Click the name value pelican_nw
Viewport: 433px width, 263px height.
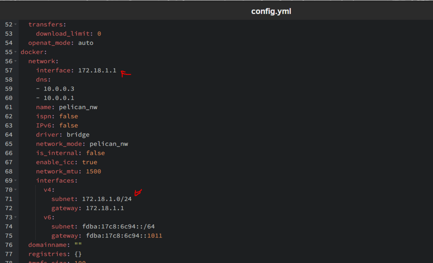pyautogui.click(x=78, y=107)
